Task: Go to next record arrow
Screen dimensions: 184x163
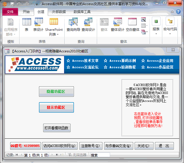Action: pyautogui.click(x=52, y=155)
